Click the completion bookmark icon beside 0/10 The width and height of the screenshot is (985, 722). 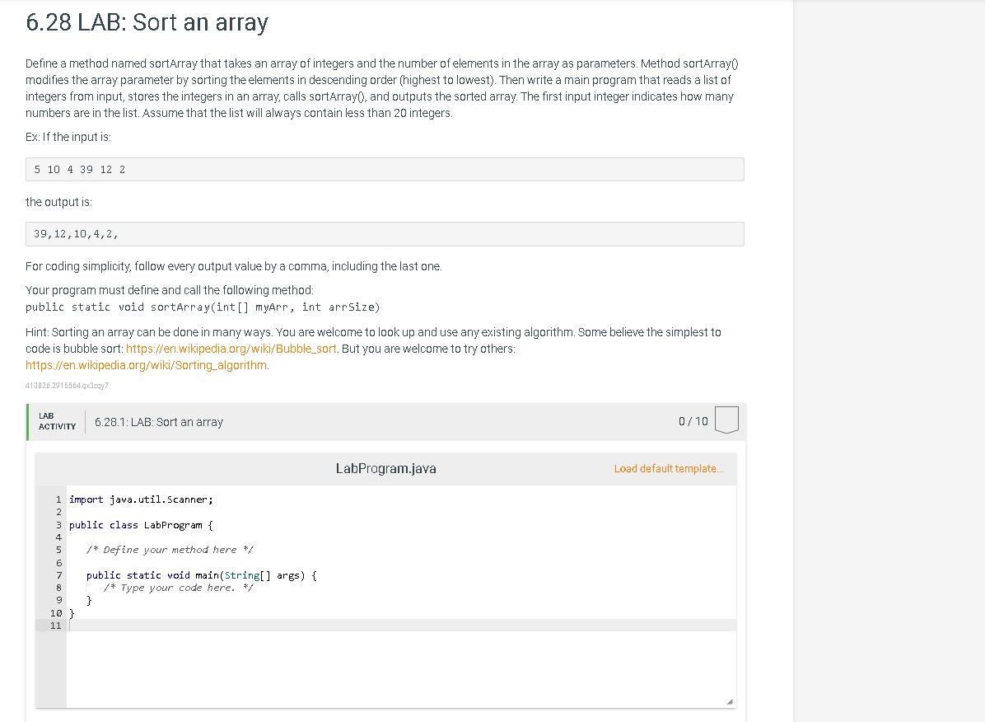727,420
